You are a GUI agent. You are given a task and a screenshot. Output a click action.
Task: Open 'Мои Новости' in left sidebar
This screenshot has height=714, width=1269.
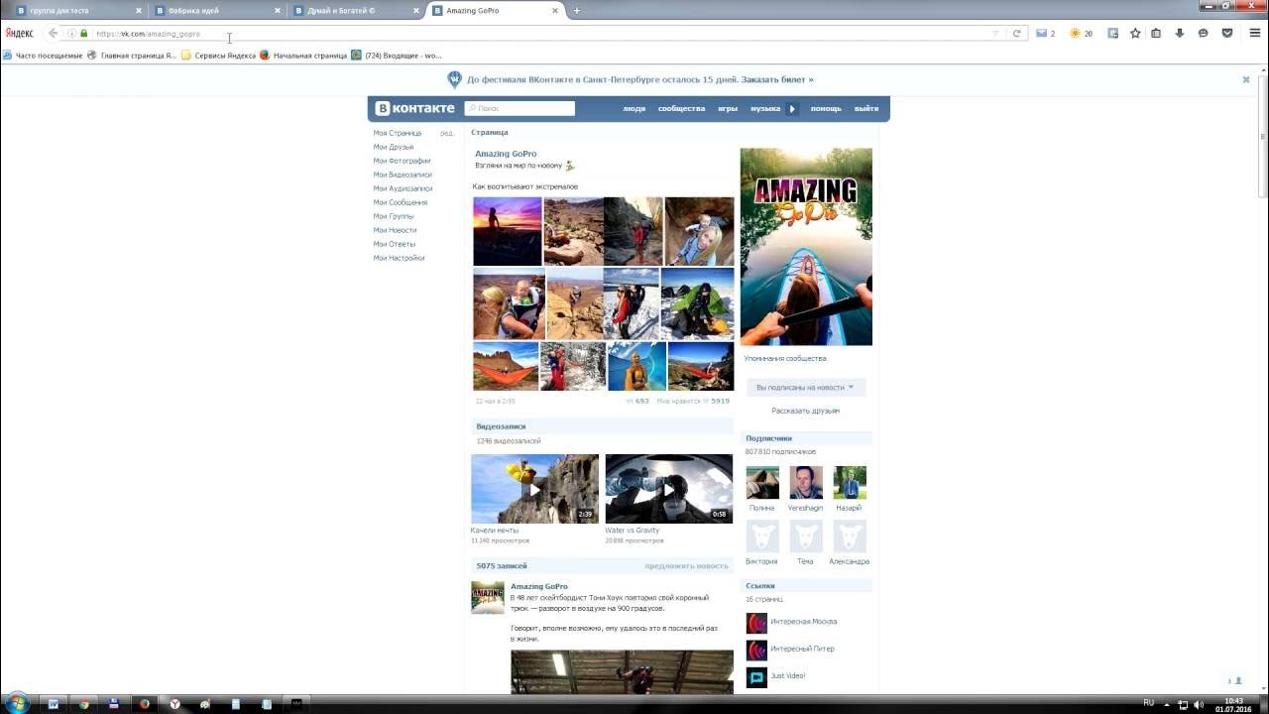(395, 230)
